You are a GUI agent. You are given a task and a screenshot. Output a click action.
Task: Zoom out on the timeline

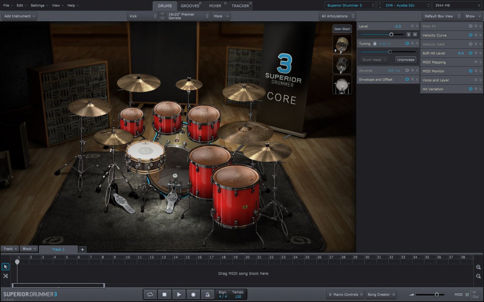tap(478, 276)
